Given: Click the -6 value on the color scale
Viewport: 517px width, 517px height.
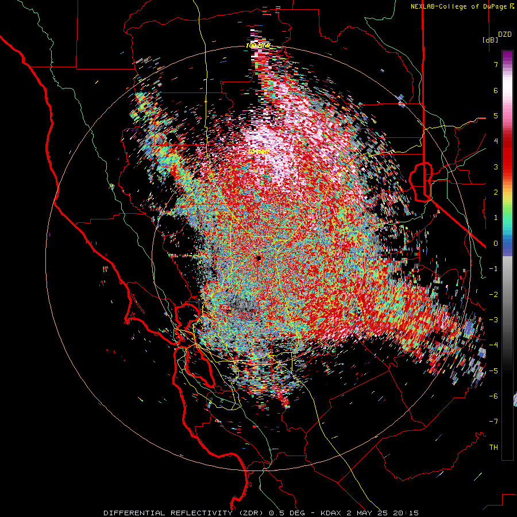Looking at the screenshot, I should [x=493, y=396].
